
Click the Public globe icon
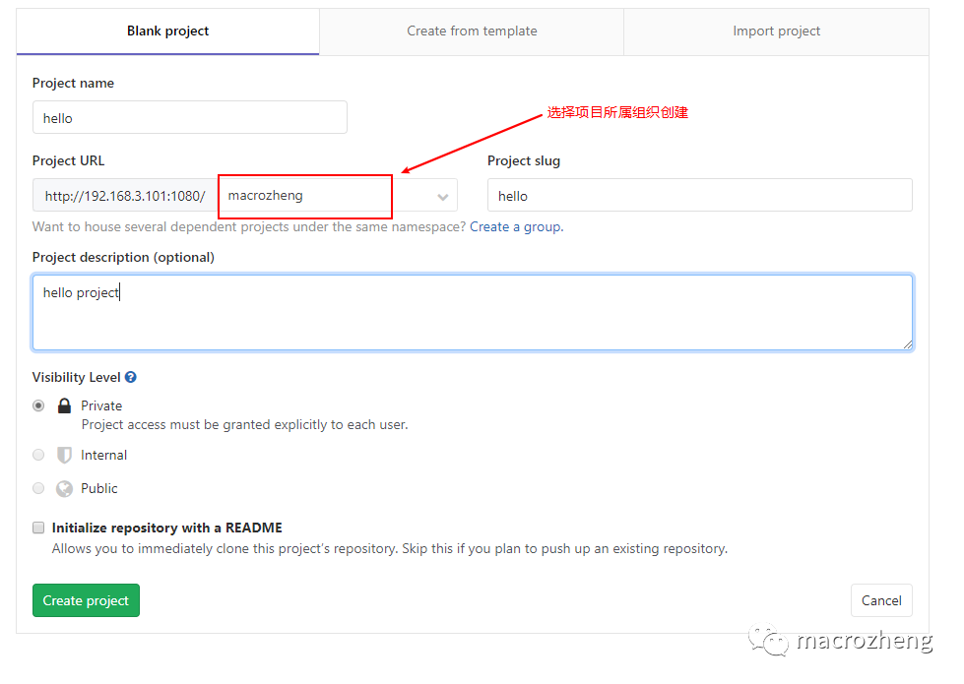(64, 488)
